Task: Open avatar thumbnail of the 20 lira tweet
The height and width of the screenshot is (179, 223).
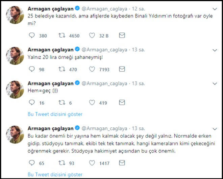Action: (x=15, y=56)
